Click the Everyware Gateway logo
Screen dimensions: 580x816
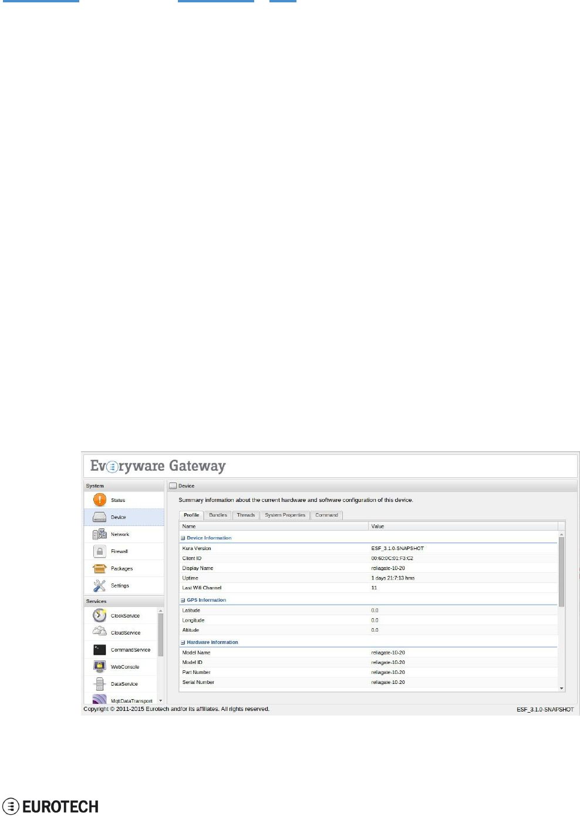[158, 466]
